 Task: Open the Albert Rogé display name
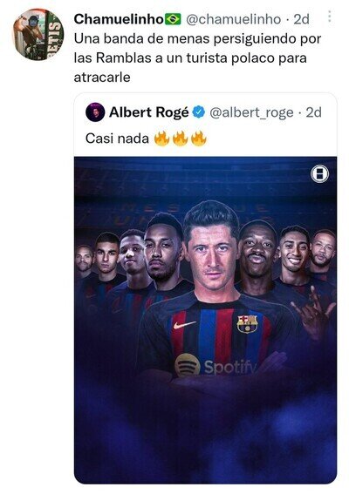click(x=149, y=112)
